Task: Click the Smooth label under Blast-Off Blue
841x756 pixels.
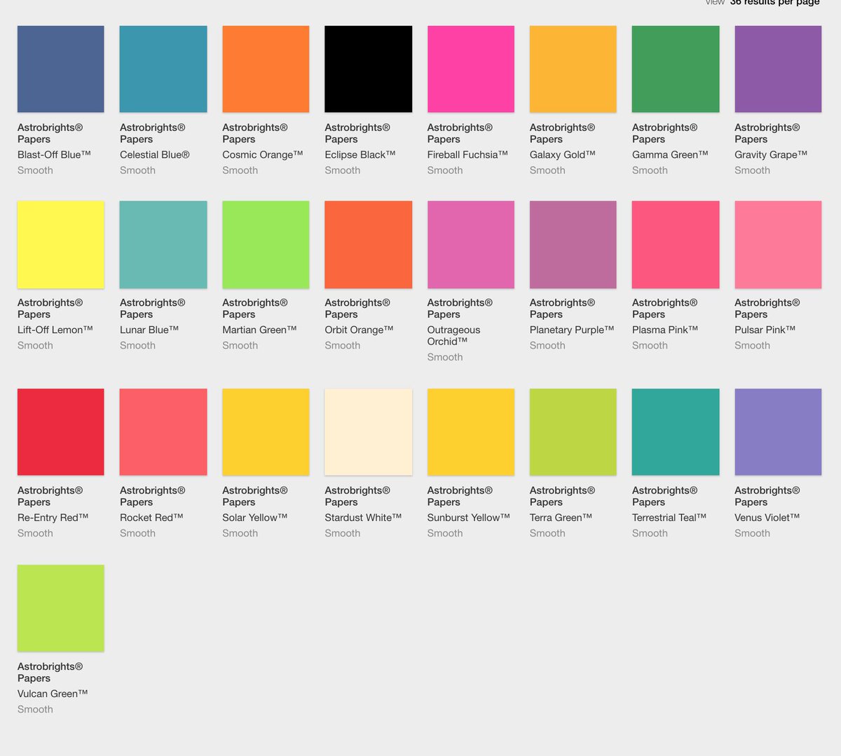Action: 35,170
